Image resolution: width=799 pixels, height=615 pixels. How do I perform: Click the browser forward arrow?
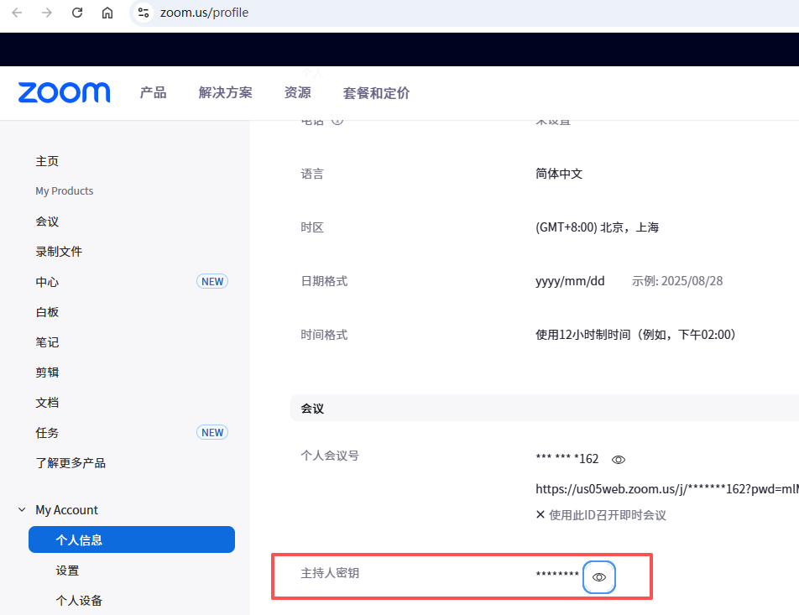(47, 13)
